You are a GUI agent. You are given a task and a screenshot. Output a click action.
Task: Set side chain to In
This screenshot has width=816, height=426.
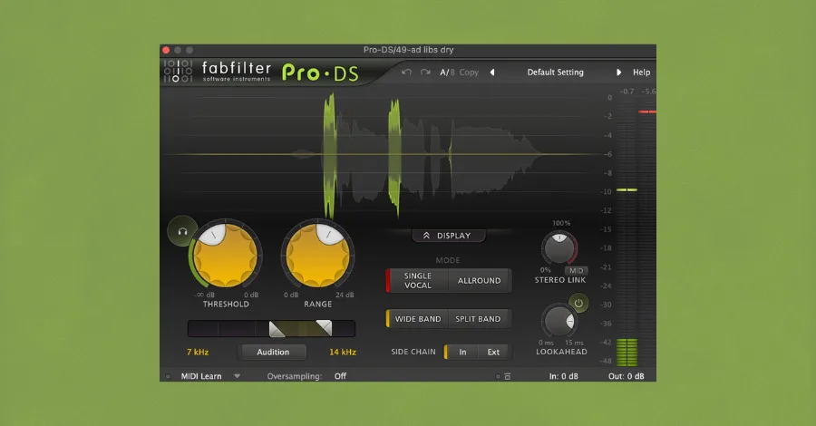coord(462,353)
